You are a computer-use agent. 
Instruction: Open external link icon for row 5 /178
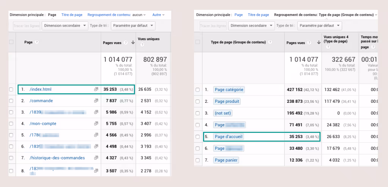(96, 135)
